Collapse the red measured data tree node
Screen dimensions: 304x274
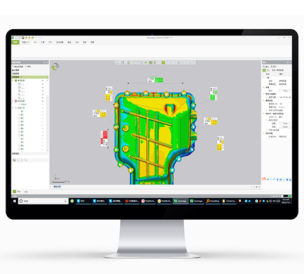(13, 101)
